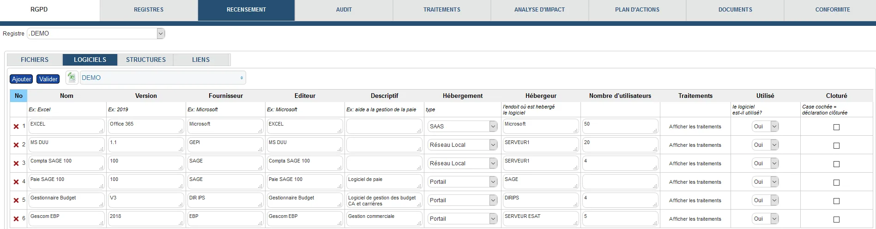This screenshot has width=876, height=229.
Task: Click the Editeur field 'Gestionnaire Budget'
Action: 305,200
